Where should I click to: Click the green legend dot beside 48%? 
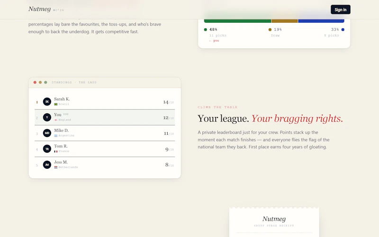coord(206,29)
